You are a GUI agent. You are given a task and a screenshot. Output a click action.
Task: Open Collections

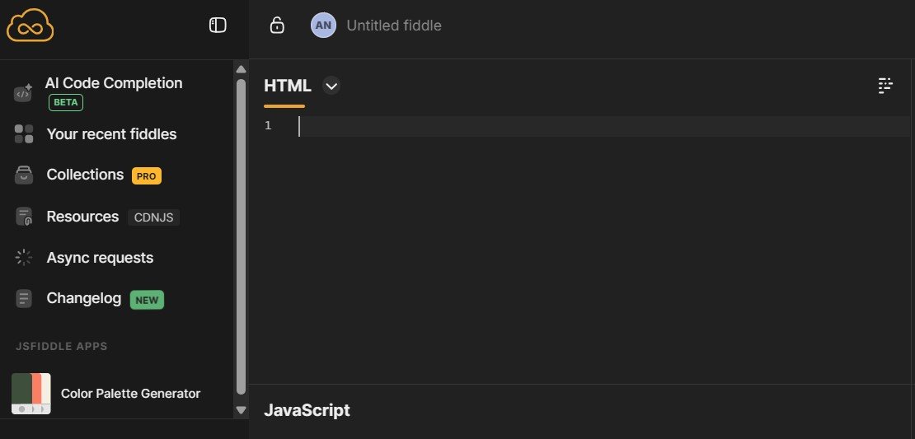pyautogui.click(x=85, y=175)
